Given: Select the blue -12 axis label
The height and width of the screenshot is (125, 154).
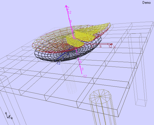Looking at the screenshot, I should click(x=58, y=63).
